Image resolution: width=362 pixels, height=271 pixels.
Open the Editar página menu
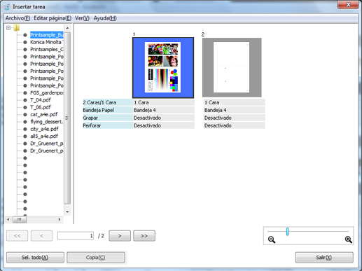coord(53,18)
